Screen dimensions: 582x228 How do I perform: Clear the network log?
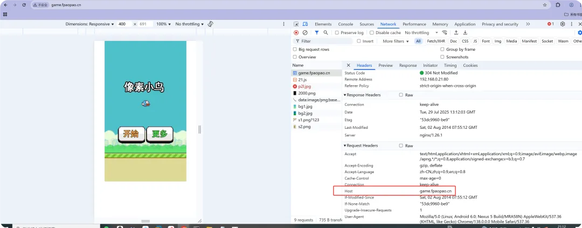click(304, 33)
